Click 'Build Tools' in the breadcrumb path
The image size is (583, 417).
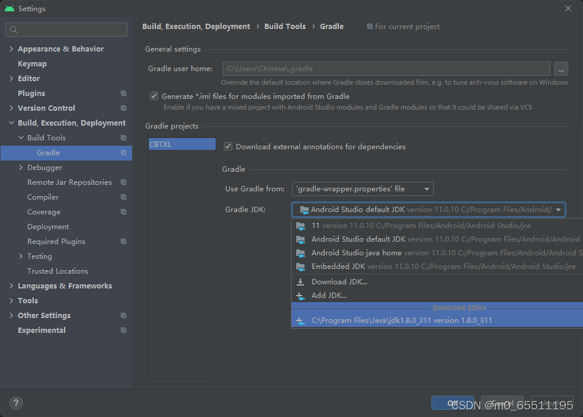pos(285,26)
